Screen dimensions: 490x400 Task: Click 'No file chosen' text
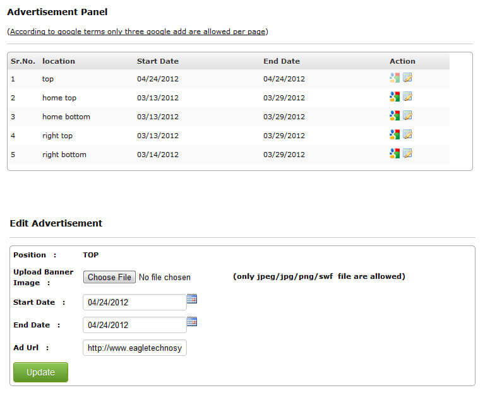pos(165,277)
